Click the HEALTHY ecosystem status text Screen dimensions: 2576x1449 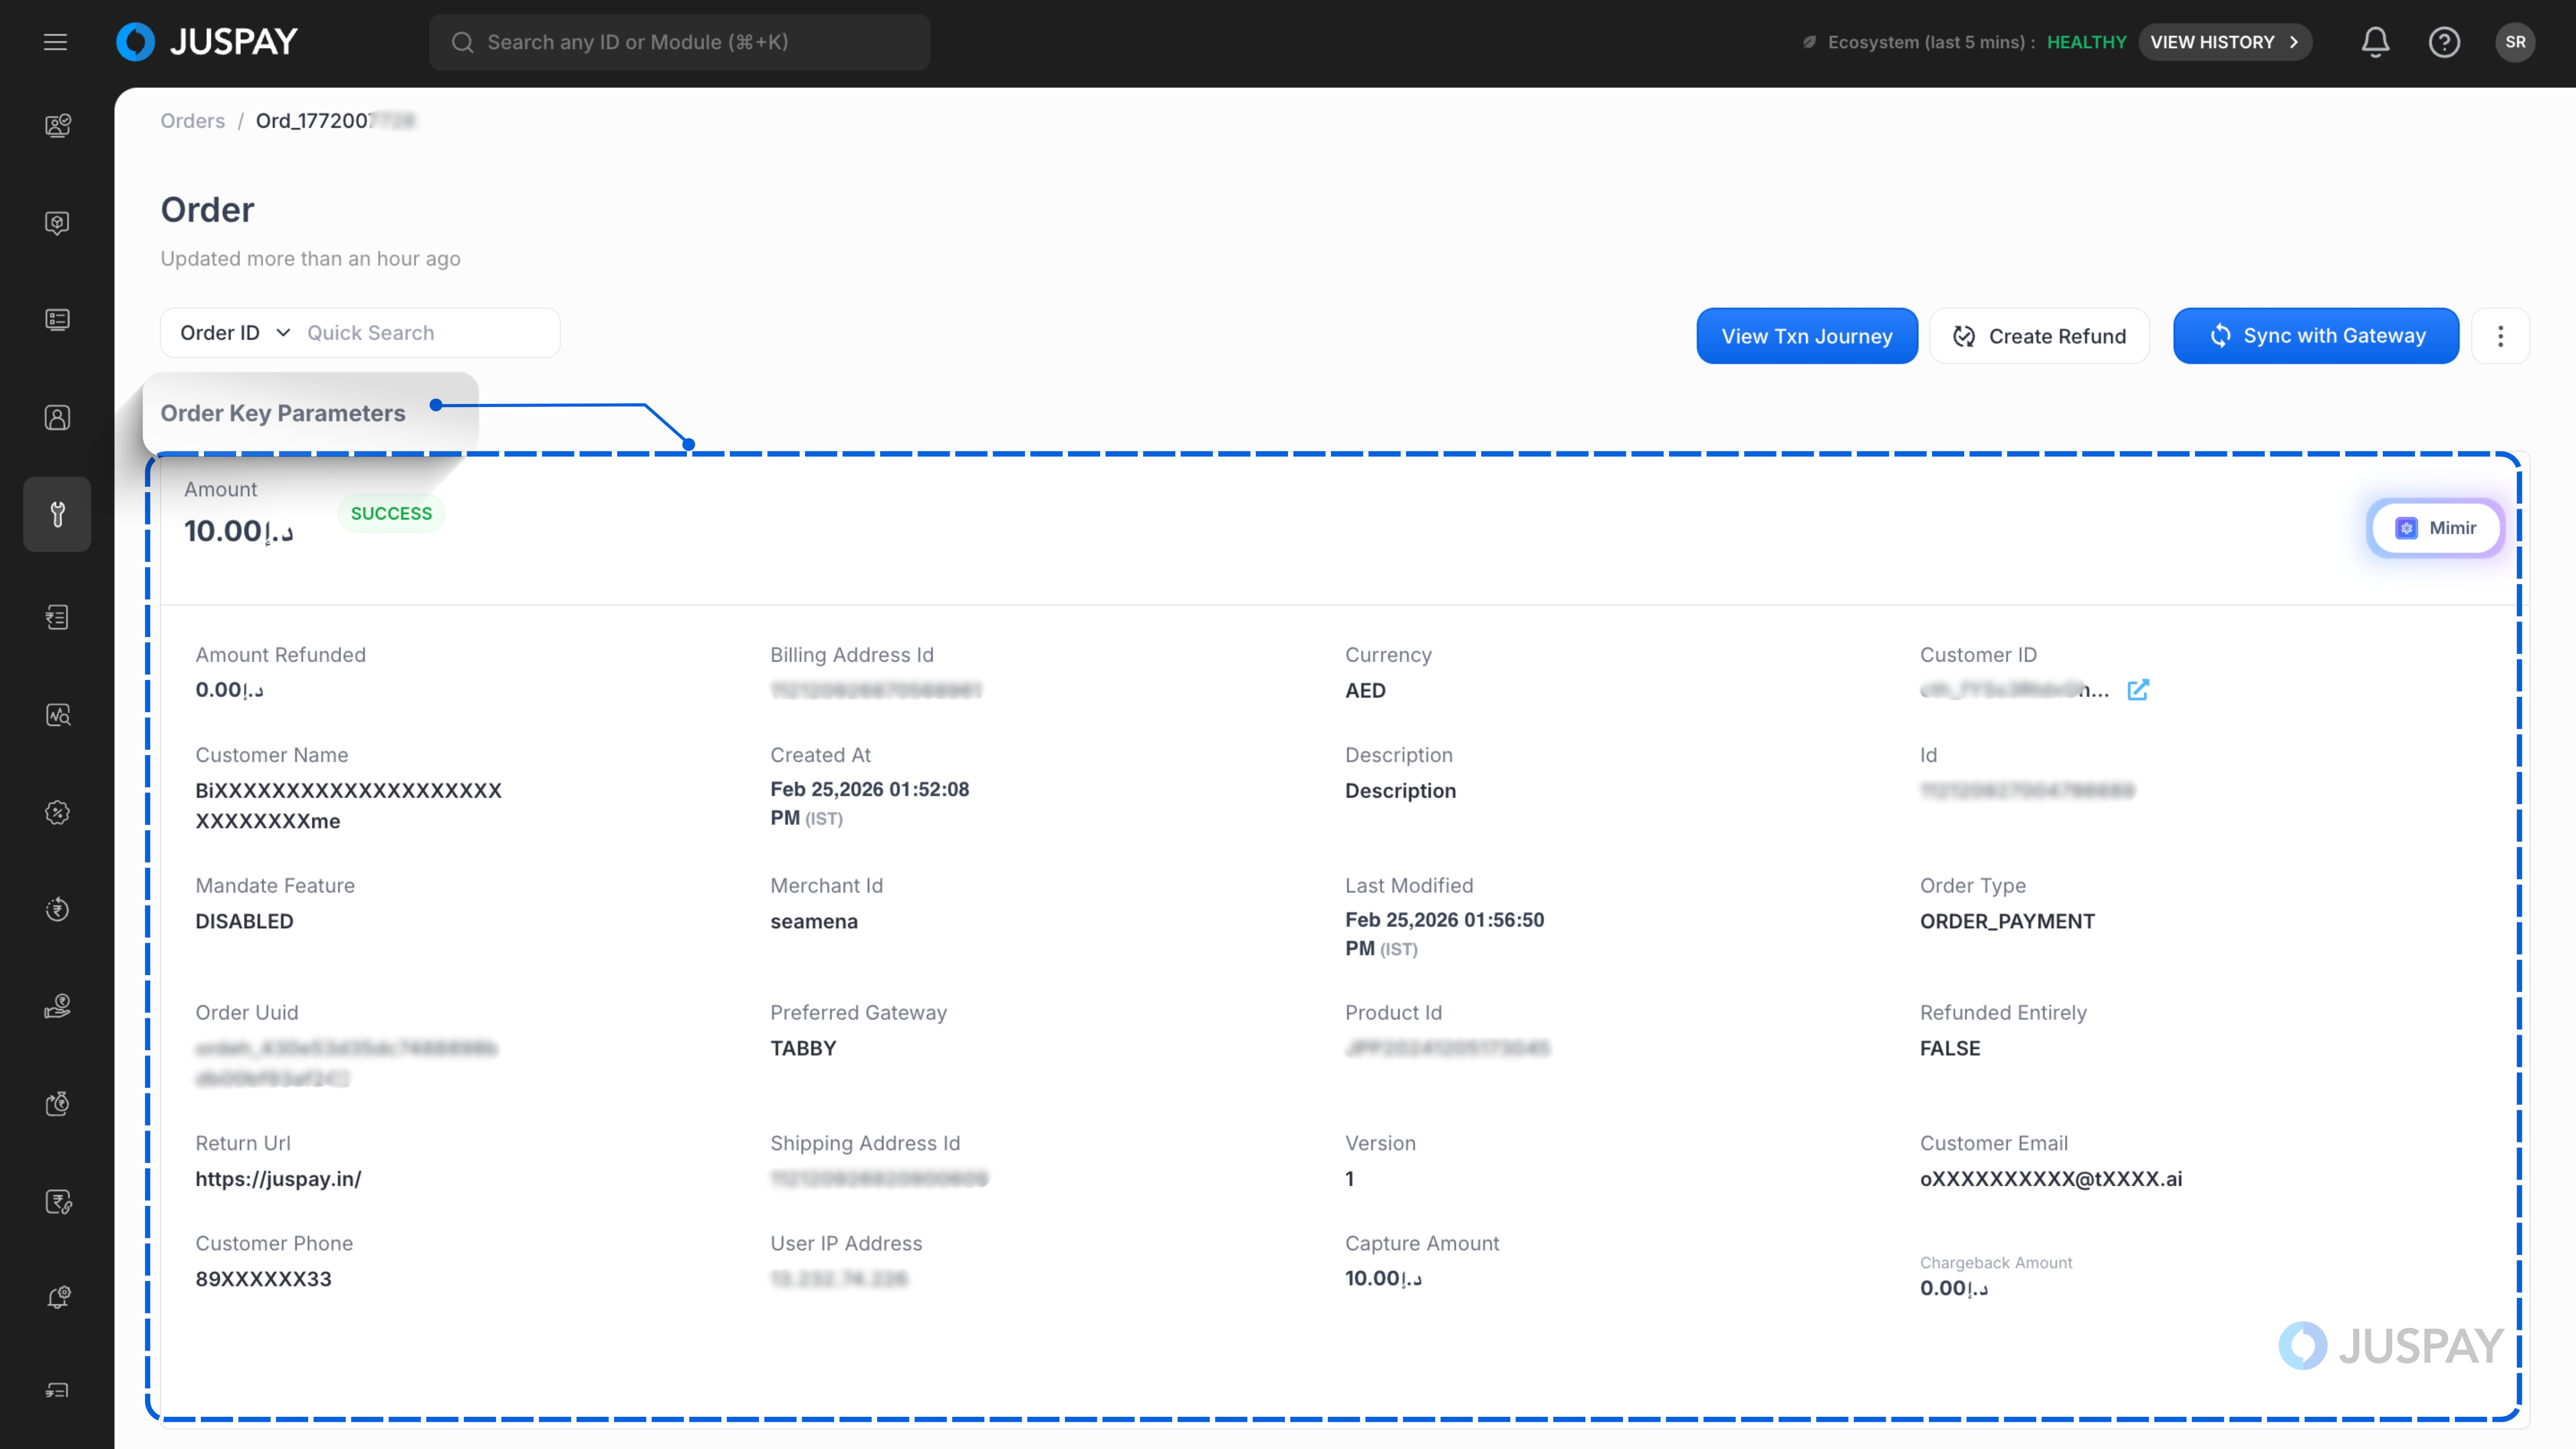(2086, 42)
